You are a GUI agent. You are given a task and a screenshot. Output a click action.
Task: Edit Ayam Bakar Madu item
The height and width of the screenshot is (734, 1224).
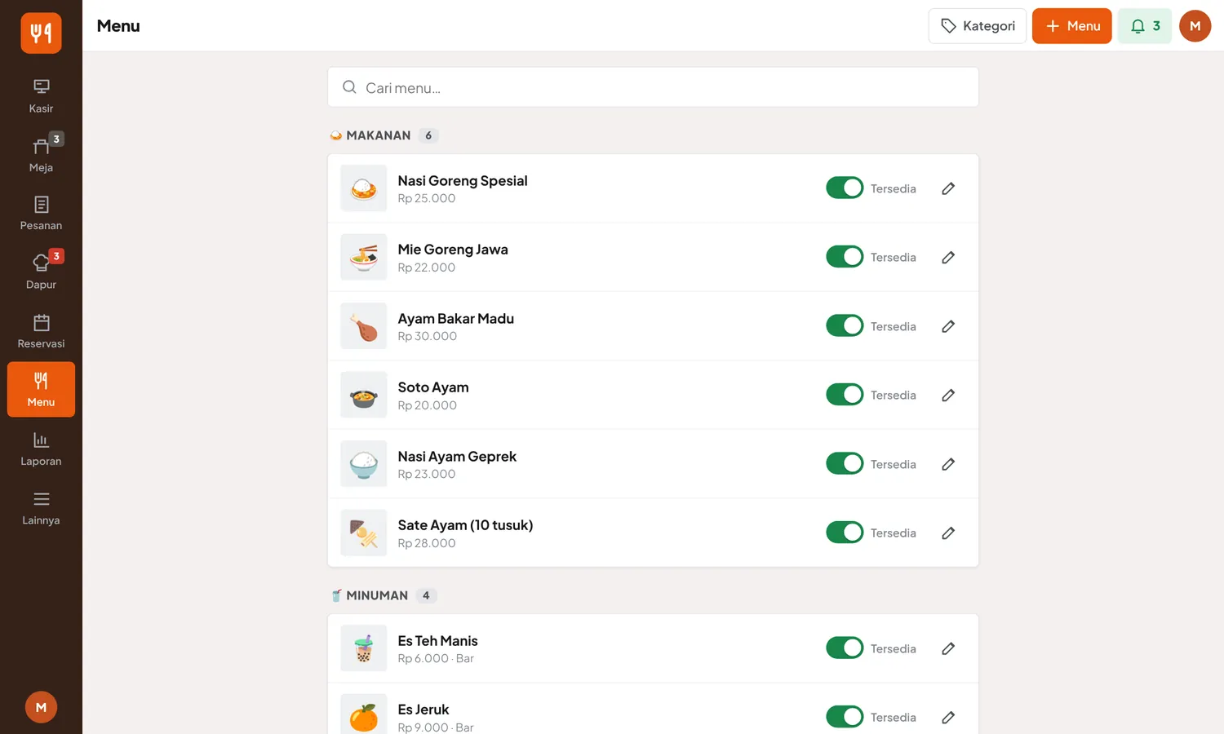[948, 326]
